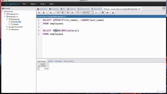
Task: Click the round numeric column header
Action: (x=44, y=65)
